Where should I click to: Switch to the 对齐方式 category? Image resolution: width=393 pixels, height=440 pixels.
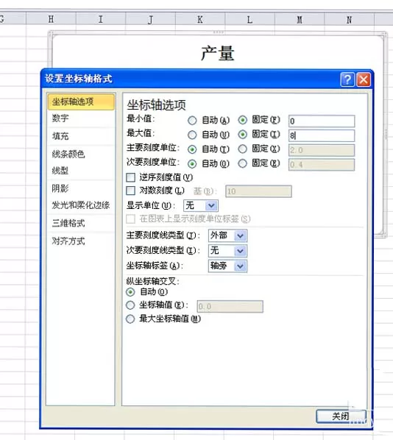tap(81, 241)
